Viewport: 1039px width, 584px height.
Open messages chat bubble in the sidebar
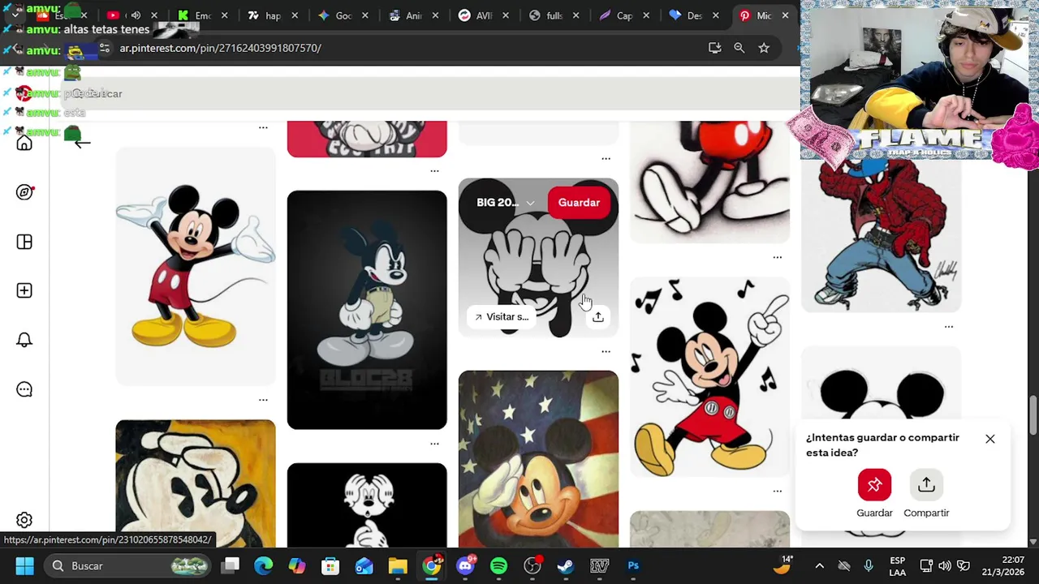pyautogui.click(x=24, y=389)
